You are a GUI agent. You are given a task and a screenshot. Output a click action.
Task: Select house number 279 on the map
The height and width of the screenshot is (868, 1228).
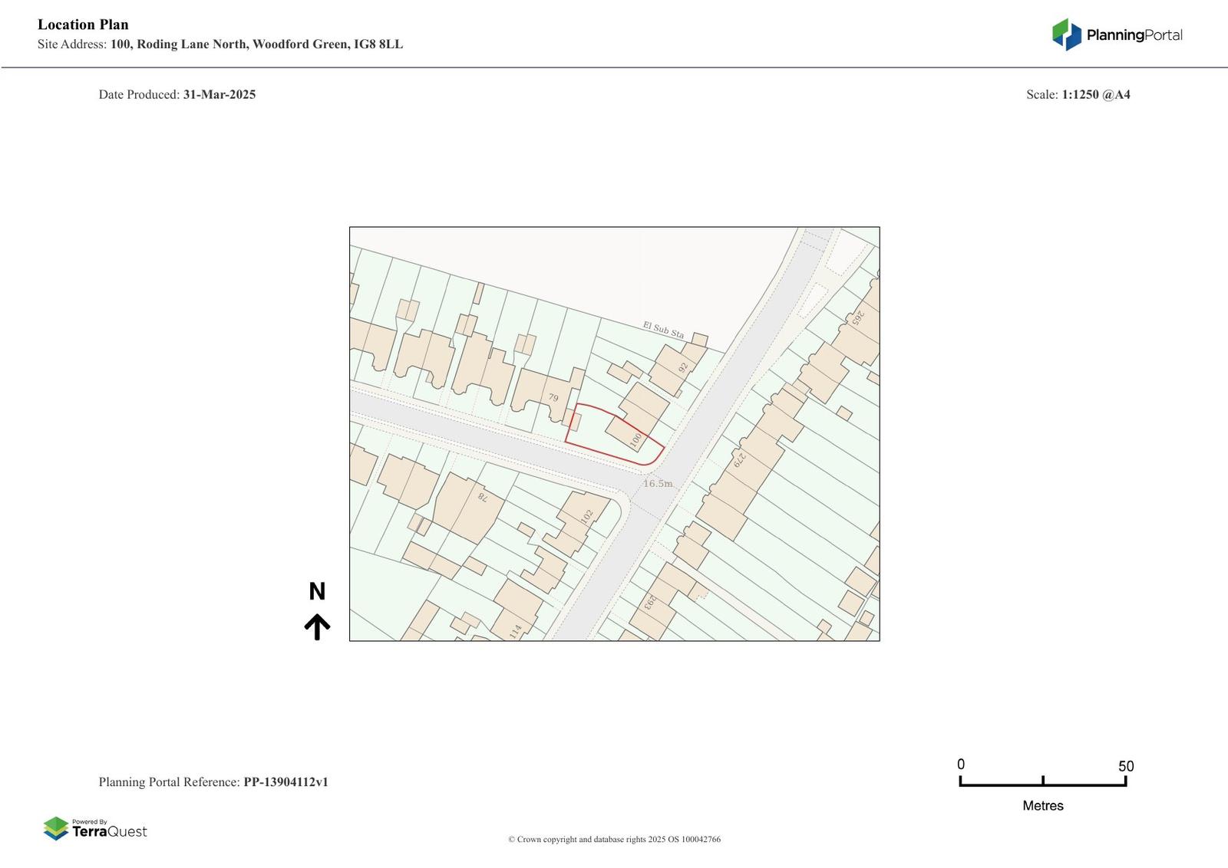point(740,459)
